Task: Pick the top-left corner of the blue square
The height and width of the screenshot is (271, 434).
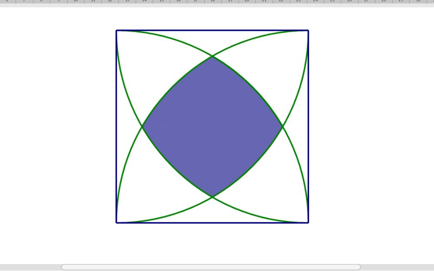Action: point(117,30)
